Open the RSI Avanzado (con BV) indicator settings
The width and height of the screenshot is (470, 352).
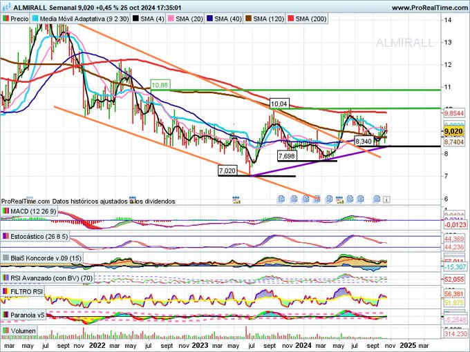[x=48, y=278]
